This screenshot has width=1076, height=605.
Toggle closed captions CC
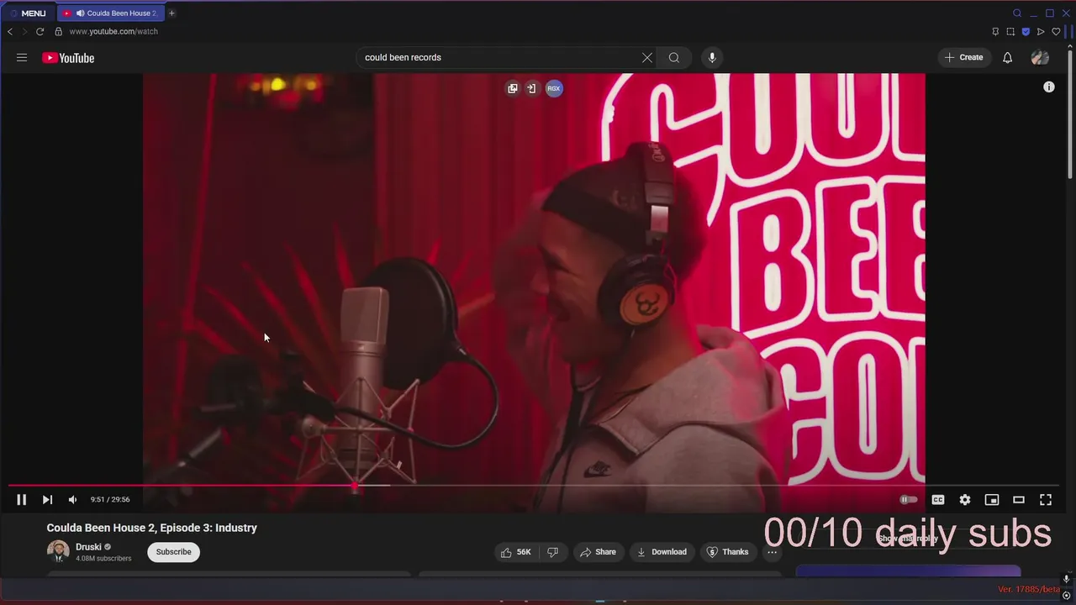click(x=938, y=500)
